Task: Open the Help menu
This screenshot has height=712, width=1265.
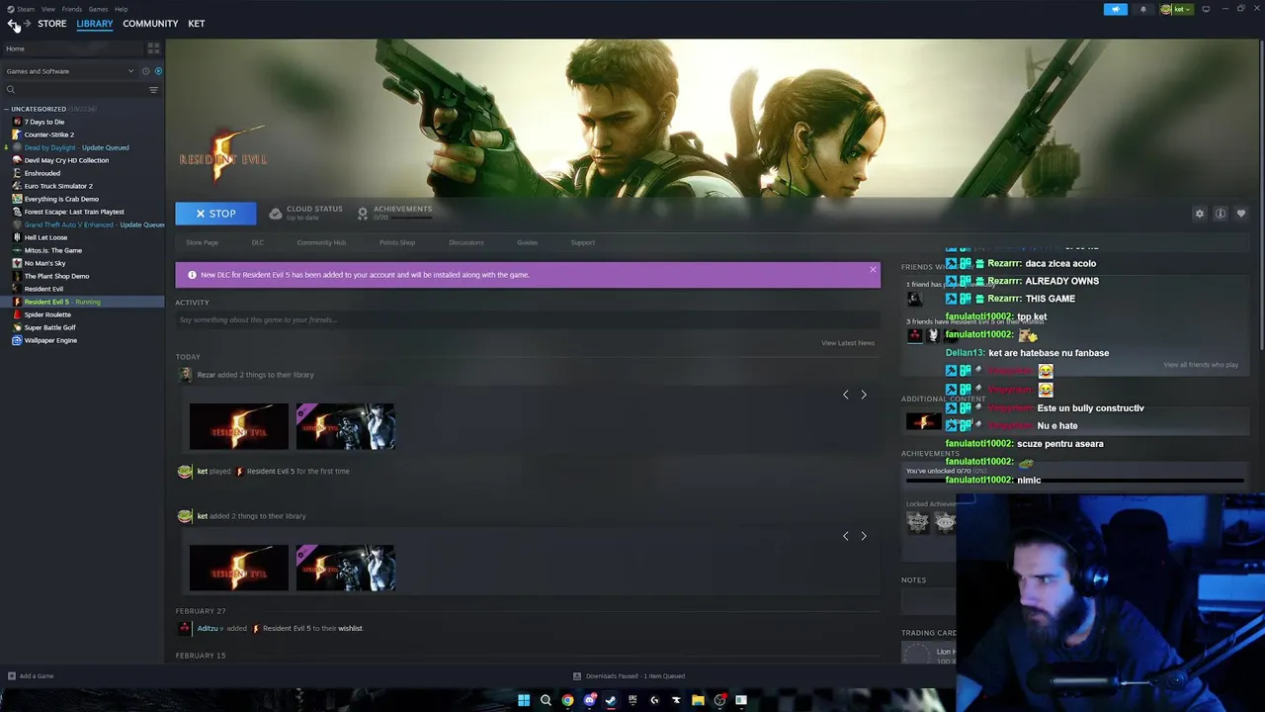Action: tap(121, 9)
